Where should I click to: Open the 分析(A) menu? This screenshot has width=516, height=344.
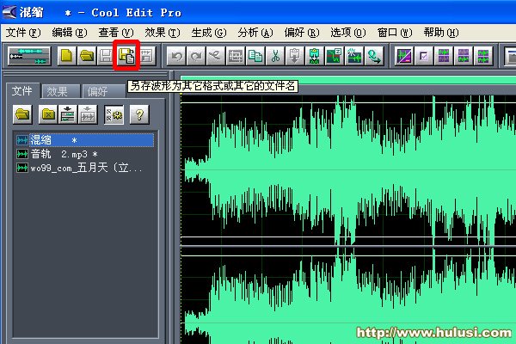255,33
